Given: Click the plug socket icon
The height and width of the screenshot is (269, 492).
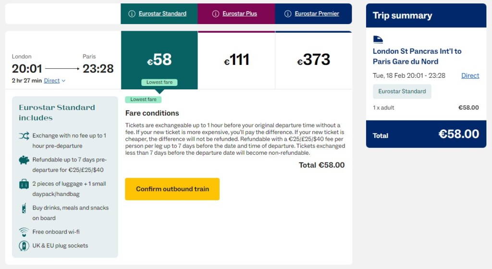Looking at the screenshot, I should [24, 246].
